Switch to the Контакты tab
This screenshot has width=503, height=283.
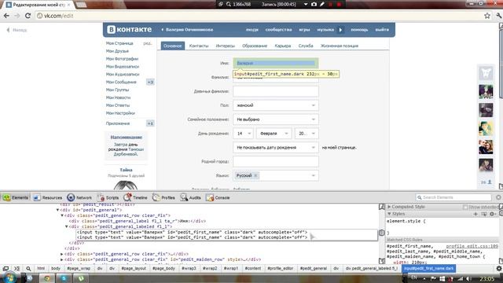click(199, 46)
